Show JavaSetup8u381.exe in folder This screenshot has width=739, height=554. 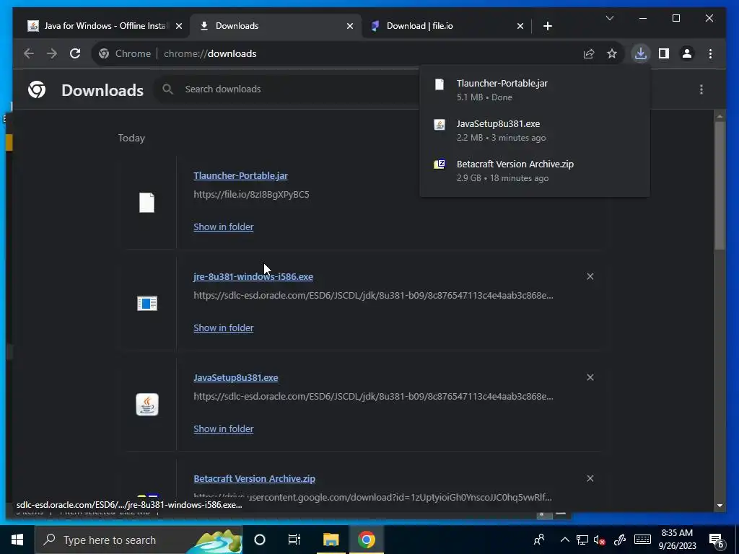click(224, 428)
